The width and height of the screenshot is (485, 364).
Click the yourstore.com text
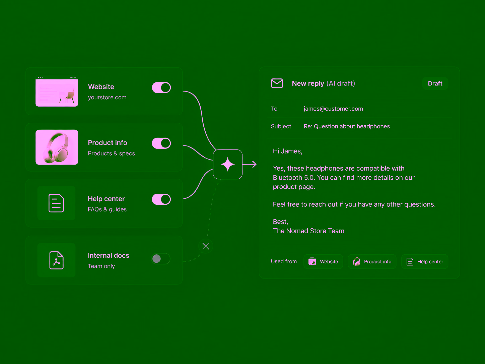(107, 98)
